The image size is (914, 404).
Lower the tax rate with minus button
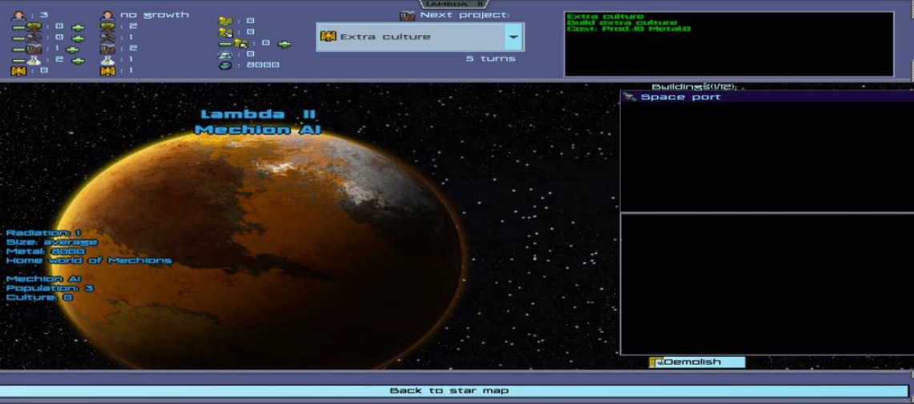pos(225,44)
